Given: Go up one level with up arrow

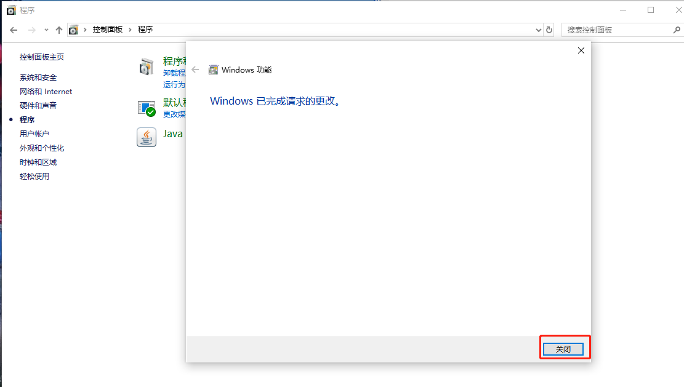Looking at the screenshot, I should click(59, 30).
